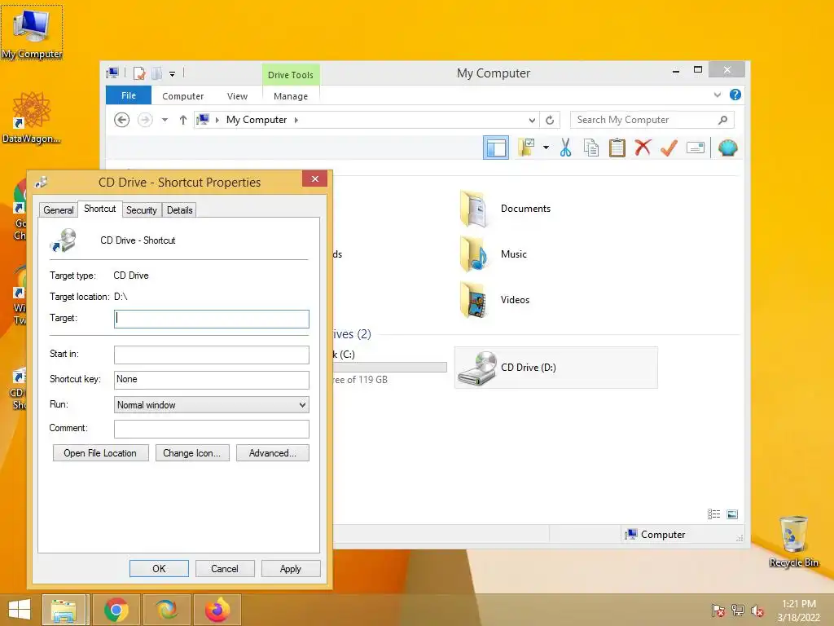Image resolution: width=834 pixels, height=626 pixels.
Task: Click the Up one level arrow
Action: [183, 120]
